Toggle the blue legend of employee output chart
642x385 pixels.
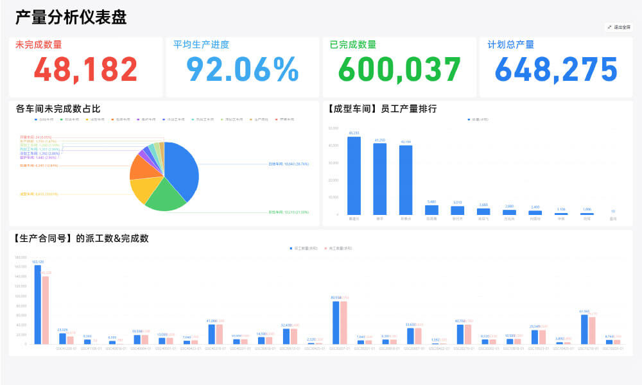[x=478, y=119]
